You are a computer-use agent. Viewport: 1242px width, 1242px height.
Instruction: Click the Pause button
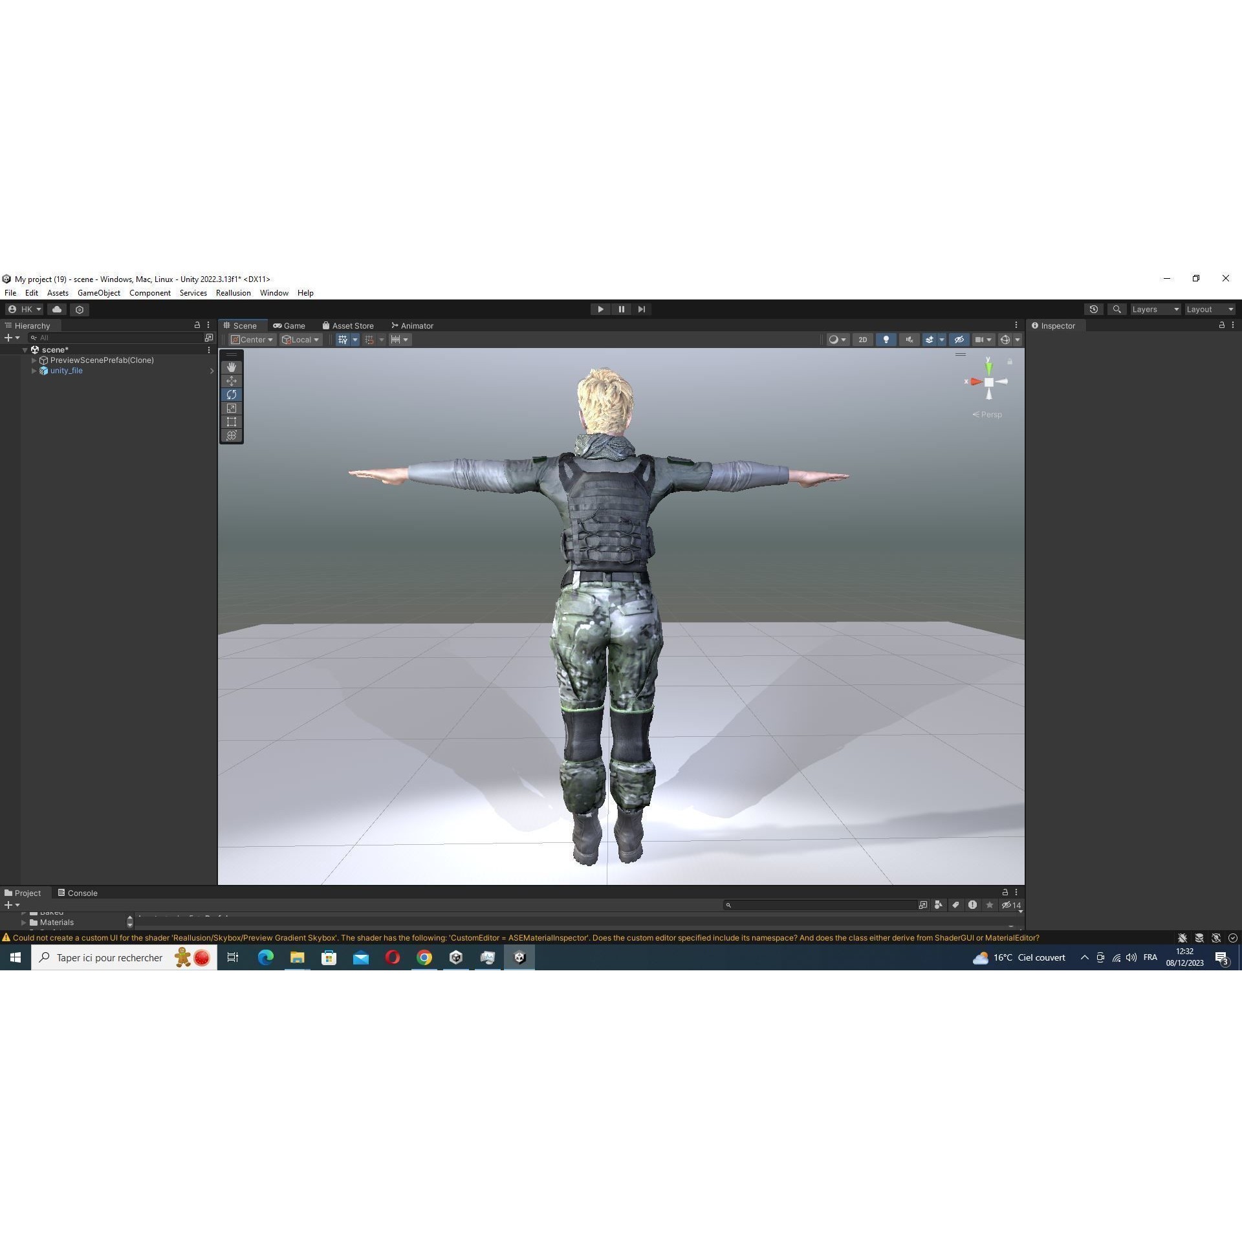point(621,309)
